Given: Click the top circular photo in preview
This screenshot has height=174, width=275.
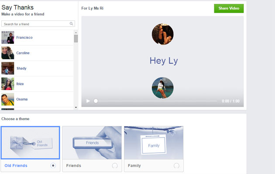Looking at the screenshot, I should 162,34.
